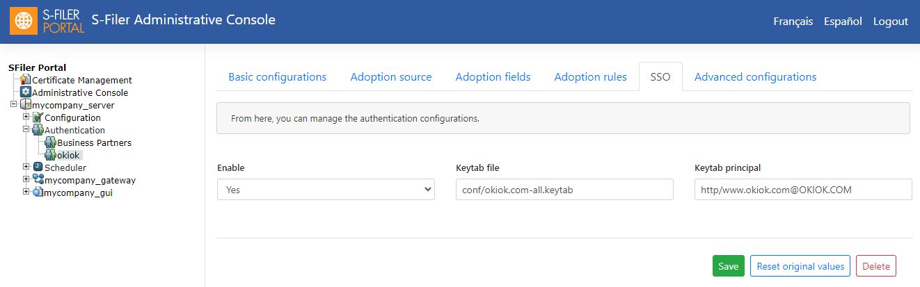Open the Adoption fields tab
920x287 pixels.
point(493,77)
